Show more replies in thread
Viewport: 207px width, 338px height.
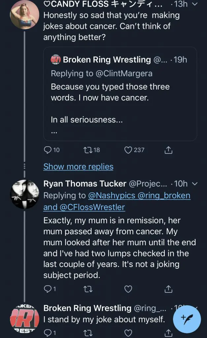[x=78, y=167]
